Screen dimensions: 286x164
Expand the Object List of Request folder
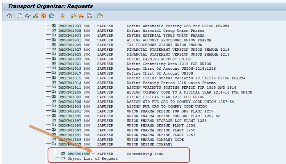63,159
